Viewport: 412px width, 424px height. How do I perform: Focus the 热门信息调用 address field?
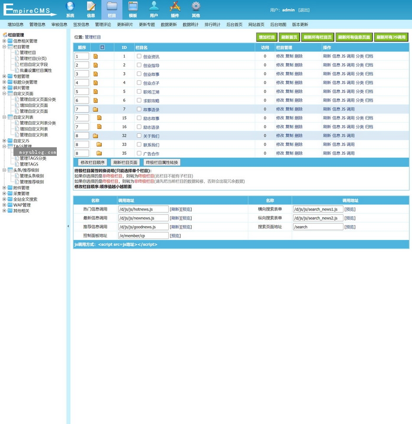click(144, 209)
